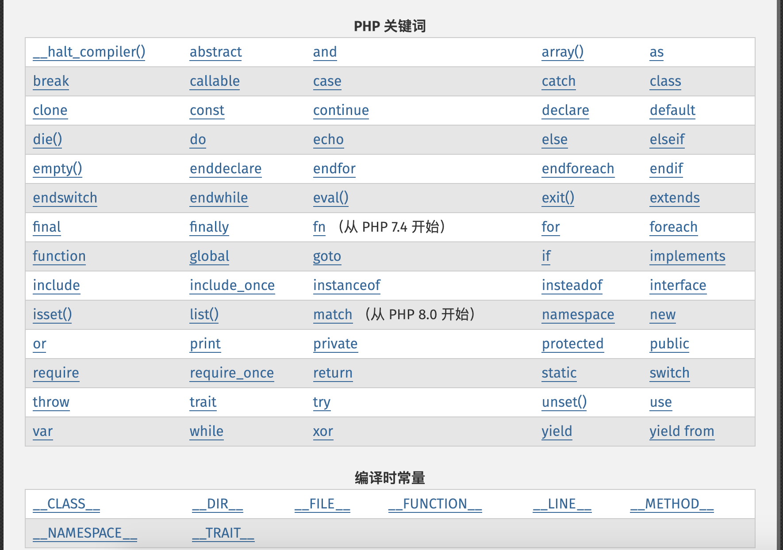This screenshot has height=550, width=783.
Task: Click the clone keyword link
Action: click(50, 111)
